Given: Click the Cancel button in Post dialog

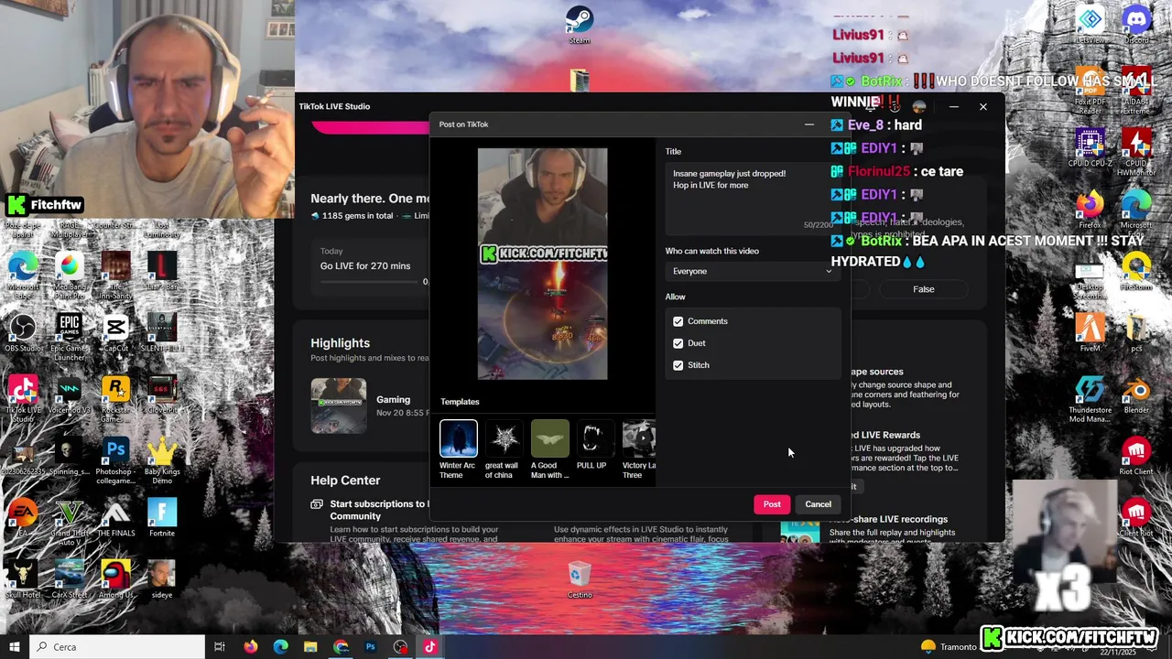Looking at the screenshot, I should point(818,504).
